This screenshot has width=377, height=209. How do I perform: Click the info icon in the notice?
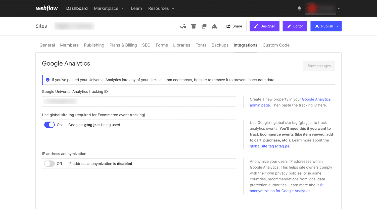[48, 80]
